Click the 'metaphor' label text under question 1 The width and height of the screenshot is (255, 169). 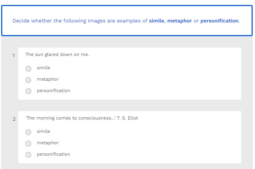click(x=48, y=79)
